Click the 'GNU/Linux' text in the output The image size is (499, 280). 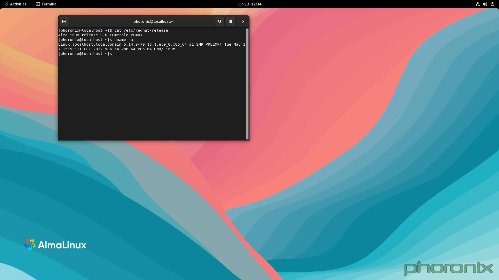click(165, 49)
